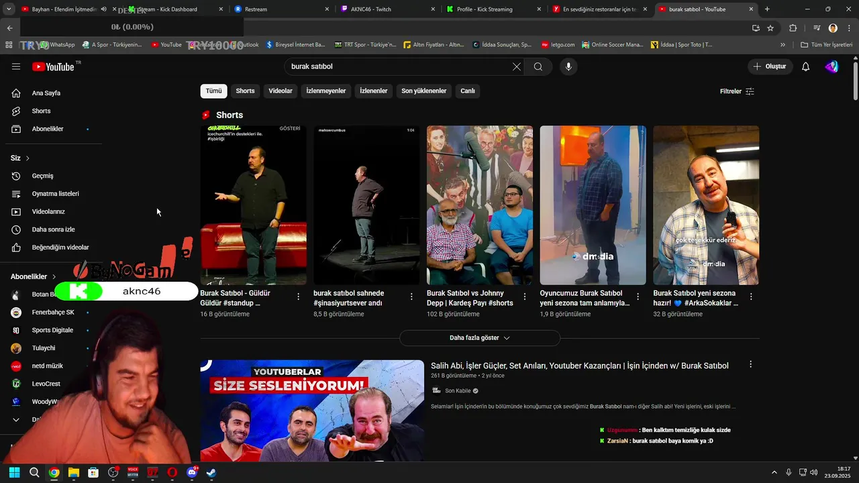Image resolution: width=859 pixels, height=483 pixels.
Task: Select the İzlenmeyenler filter chip
Action: pos(326,91)
